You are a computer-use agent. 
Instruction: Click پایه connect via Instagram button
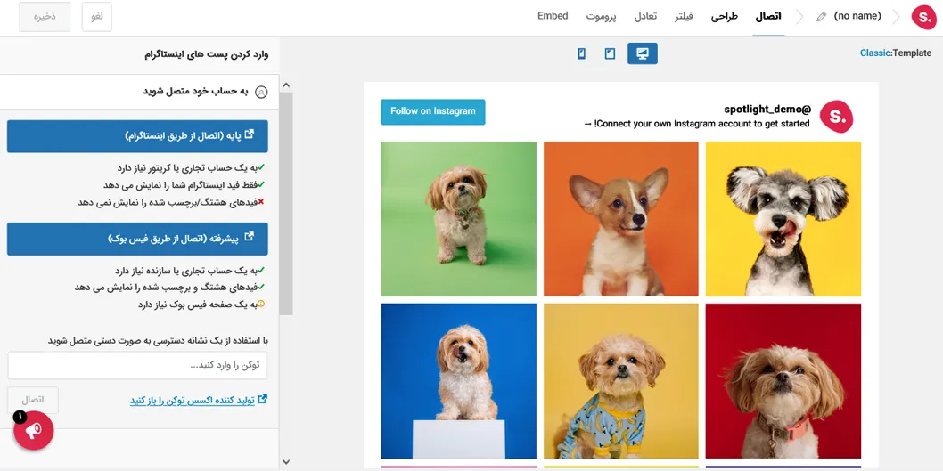coord(138,135)
